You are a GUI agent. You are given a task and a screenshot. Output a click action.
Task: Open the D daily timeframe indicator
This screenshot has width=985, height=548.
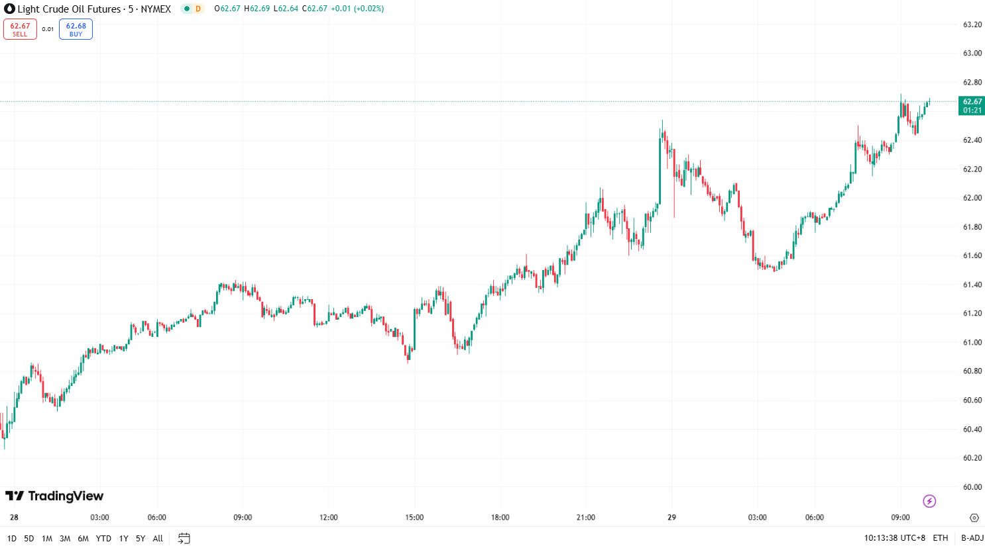click(197, 9)
